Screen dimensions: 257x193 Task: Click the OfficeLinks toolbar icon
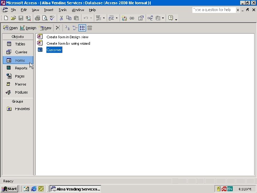99,18
